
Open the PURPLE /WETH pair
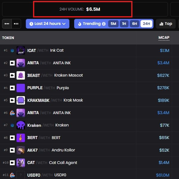click(41, 88)
